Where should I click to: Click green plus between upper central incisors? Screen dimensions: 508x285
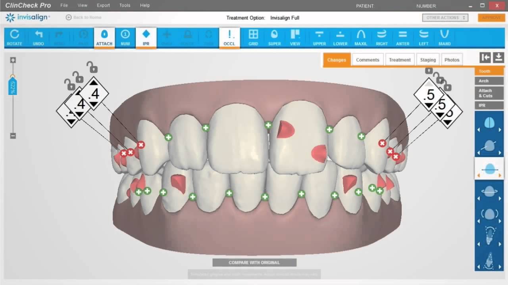coord(268,125)
